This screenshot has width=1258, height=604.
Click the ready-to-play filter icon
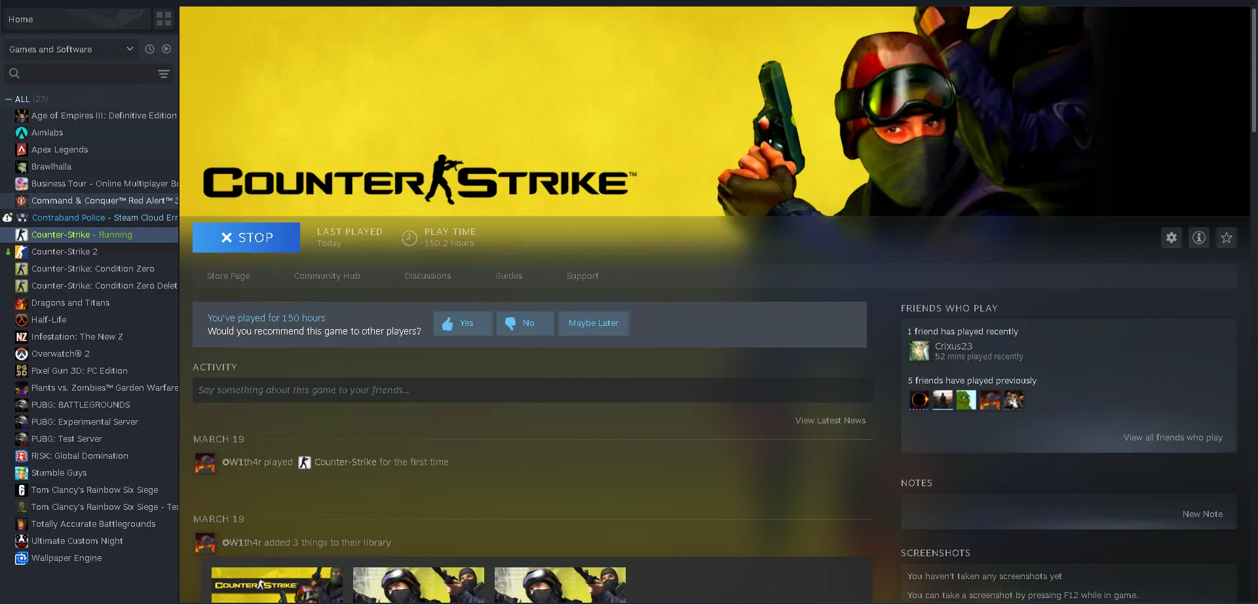tap(166, 49)
